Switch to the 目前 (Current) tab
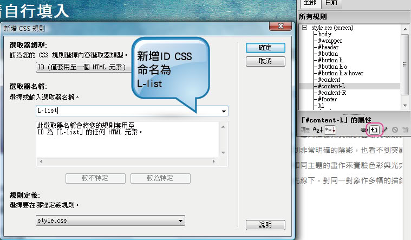Image resolution: width=411 pixels, height=240 pixels. click(x=331, y=3)
